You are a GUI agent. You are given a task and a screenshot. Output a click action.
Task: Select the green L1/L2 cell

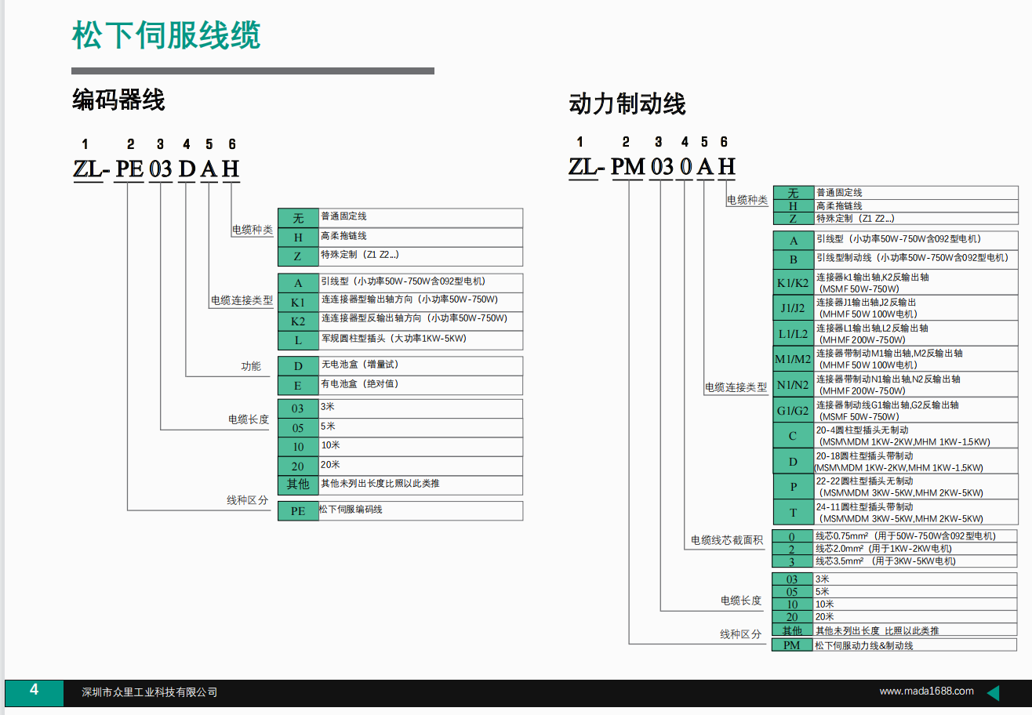pos(794,334)
